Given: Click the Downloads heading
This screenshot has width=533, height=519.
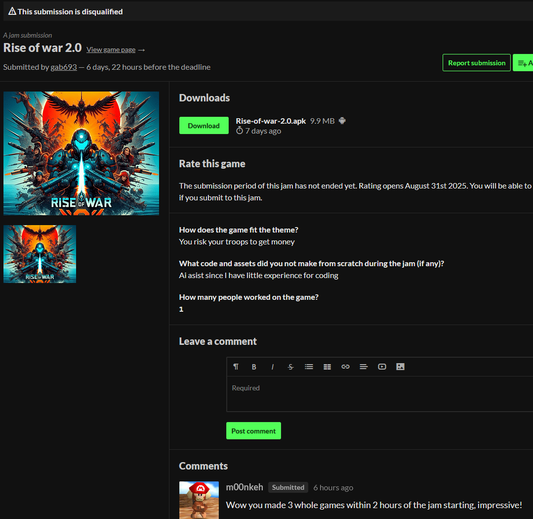Looking at the screenshot, I should [x=205, y=98].
